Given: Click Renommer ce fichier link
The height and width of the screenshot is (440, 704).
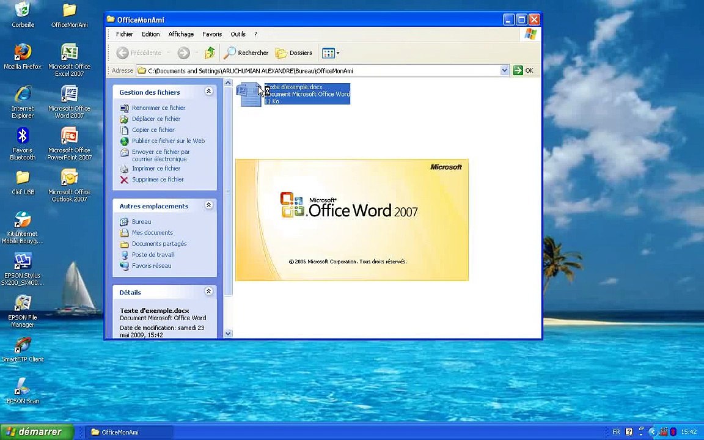Looking at the screenshot, I should [x=158, y=108].
